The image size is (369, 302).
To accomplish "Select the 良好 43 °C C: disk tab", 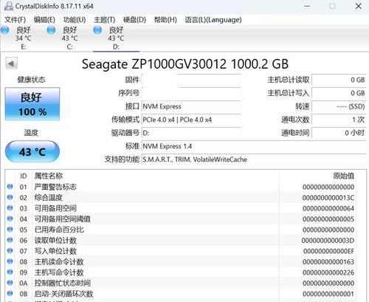I will (x=69, y=38).
